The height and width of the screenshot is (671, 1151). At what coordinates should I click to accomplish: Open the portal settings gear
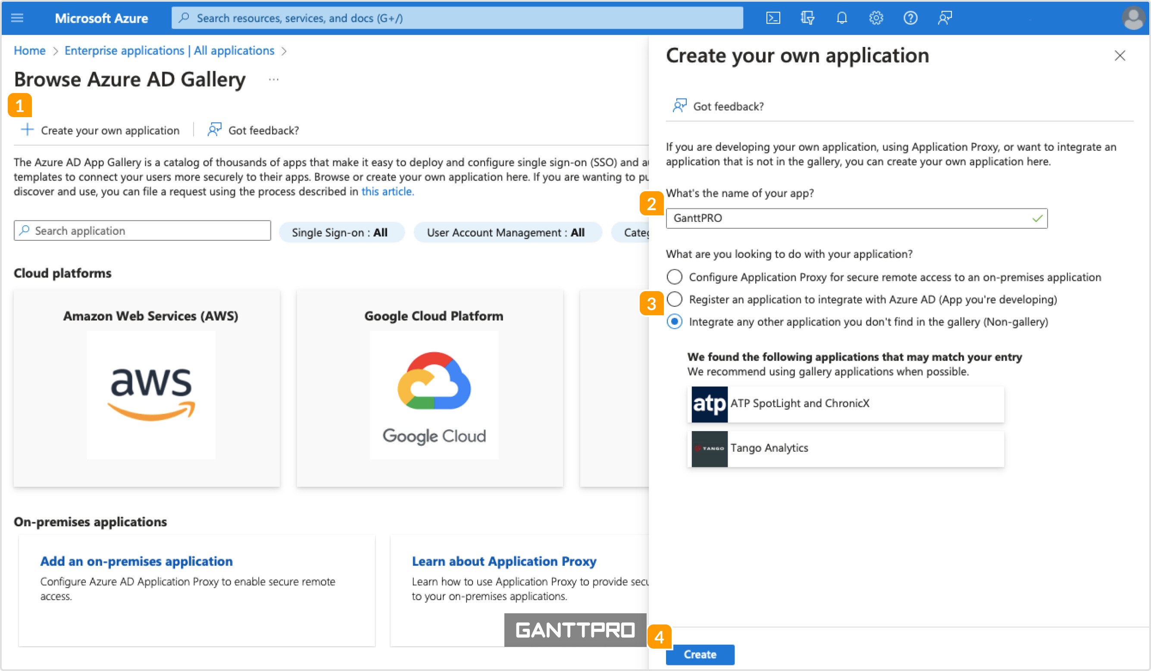[x=876, y=18]
